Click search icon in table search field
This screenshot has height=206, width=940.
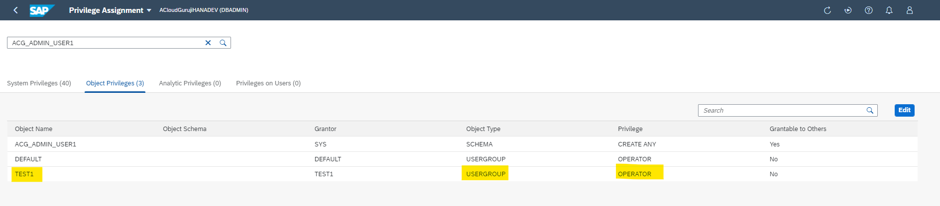[870, 110]
